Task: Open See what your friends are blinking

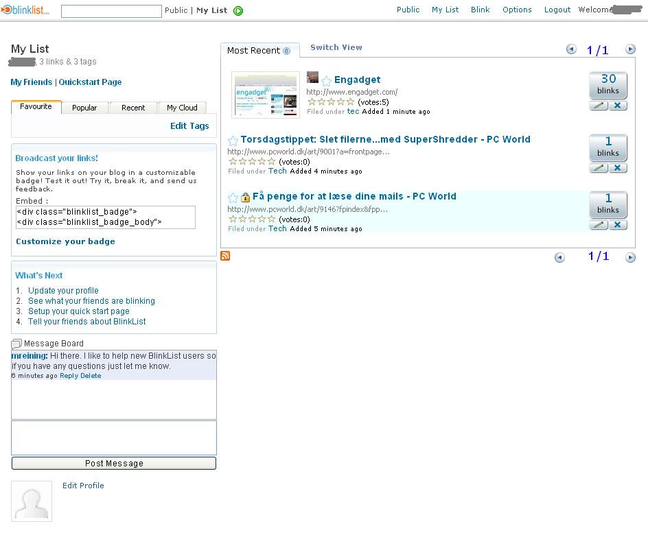Action: (91, 301)
